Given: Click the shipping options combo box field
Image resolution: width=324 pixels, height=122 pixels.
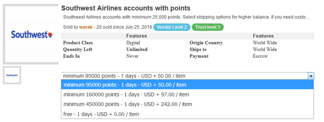Looking at the screenshot, I should coord(188,76).
